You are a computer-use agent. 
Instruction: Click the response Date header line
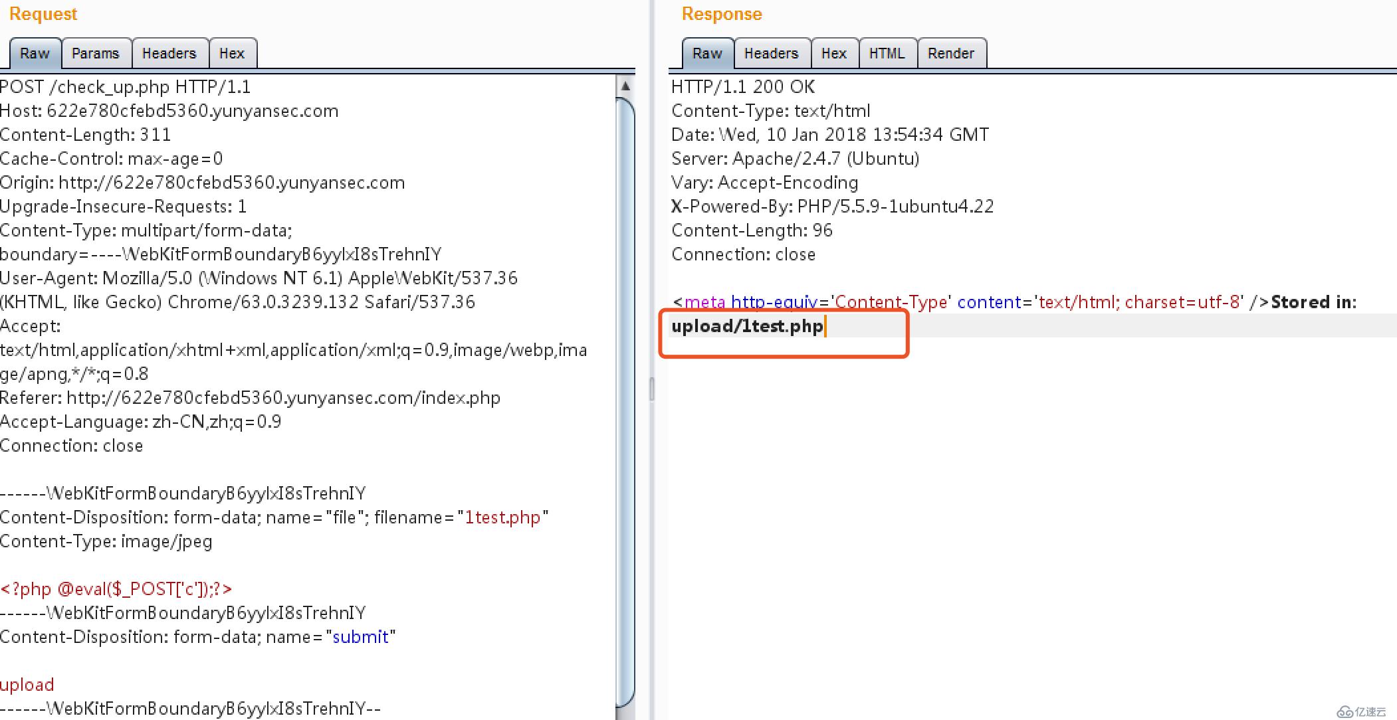click(830, 135)
